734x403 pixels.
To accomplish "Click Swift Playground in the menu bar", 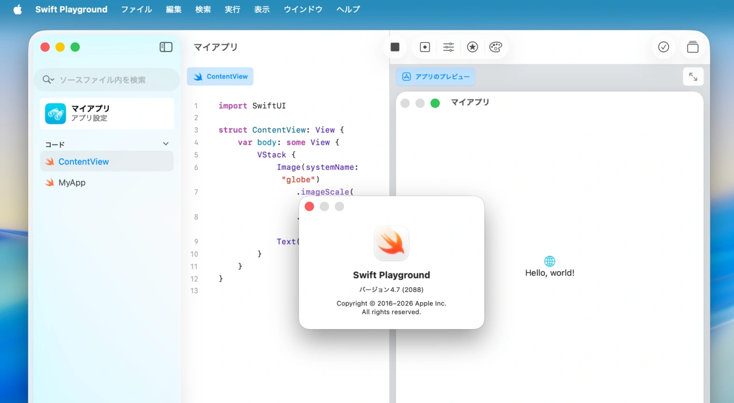I will (x=71, y=9).
